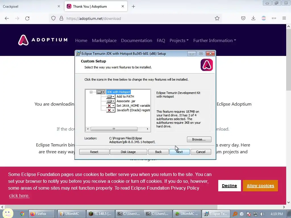Click feature tree horizontal scrollbar thumb
The height and width of the screenshot is (218, 291).
pyautogui.click(x=114, y=129)
